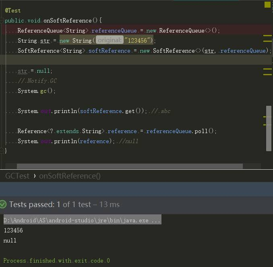
Task: Collapse the onSoftReference method fold marker
Action: [x=2, y=21]
